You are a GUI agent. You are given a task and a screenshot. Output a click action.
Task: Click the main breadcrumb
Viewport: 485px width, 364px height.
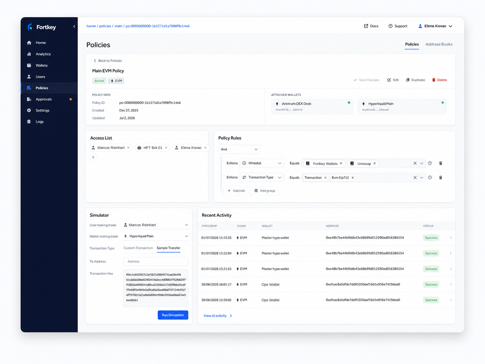pos(118,26)
